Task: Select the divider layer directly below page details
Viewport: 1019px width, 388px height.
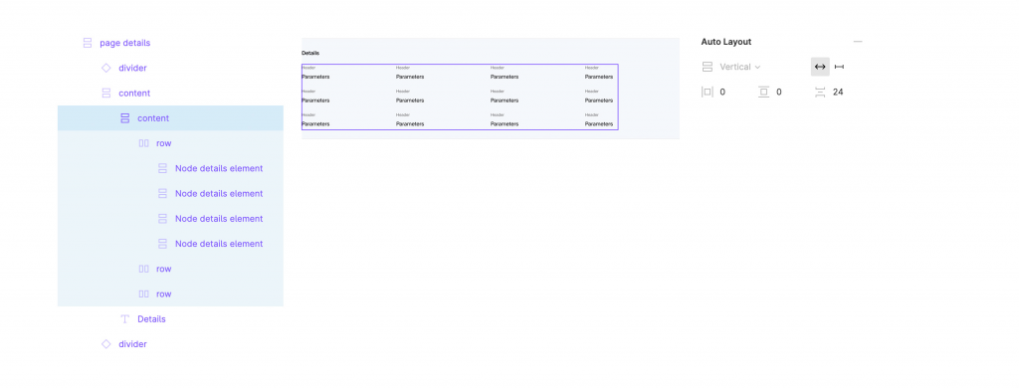Action: coord(132,69)
